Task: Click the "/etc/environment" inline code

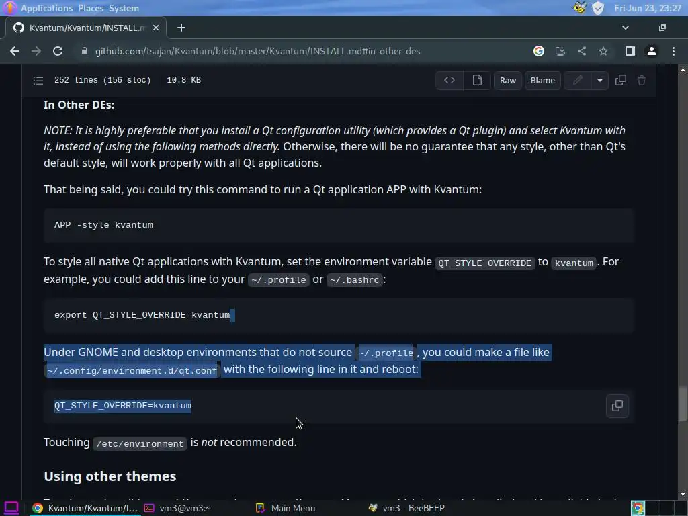Action: tap(140, 443)
